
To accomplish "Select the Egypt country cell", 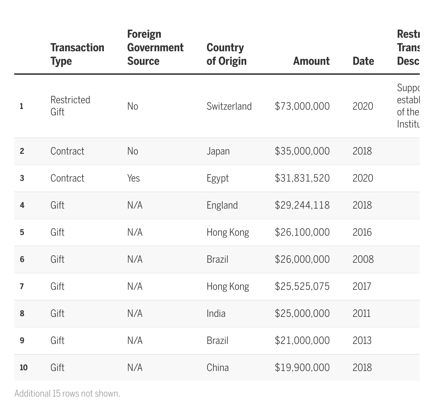I will (217, 178).
